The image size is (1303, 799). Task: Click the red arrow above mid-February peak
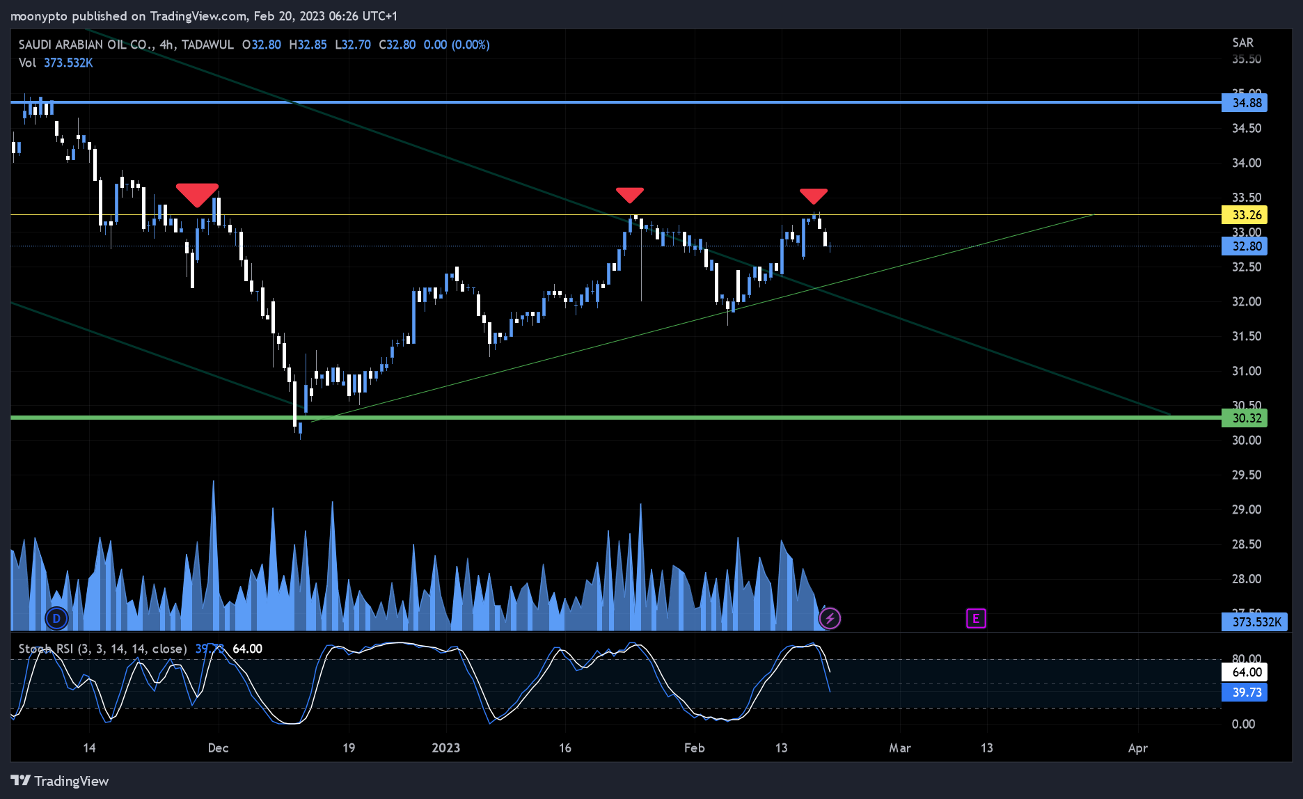click(814, 196)
